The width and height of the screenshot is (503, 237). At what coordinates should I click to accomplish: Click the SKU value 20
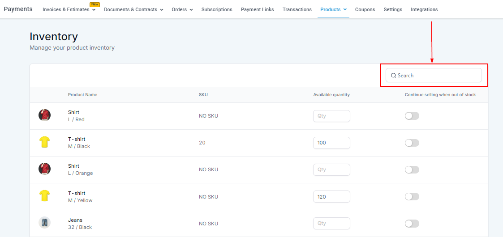pyautogui.click(x=202, y=143)
